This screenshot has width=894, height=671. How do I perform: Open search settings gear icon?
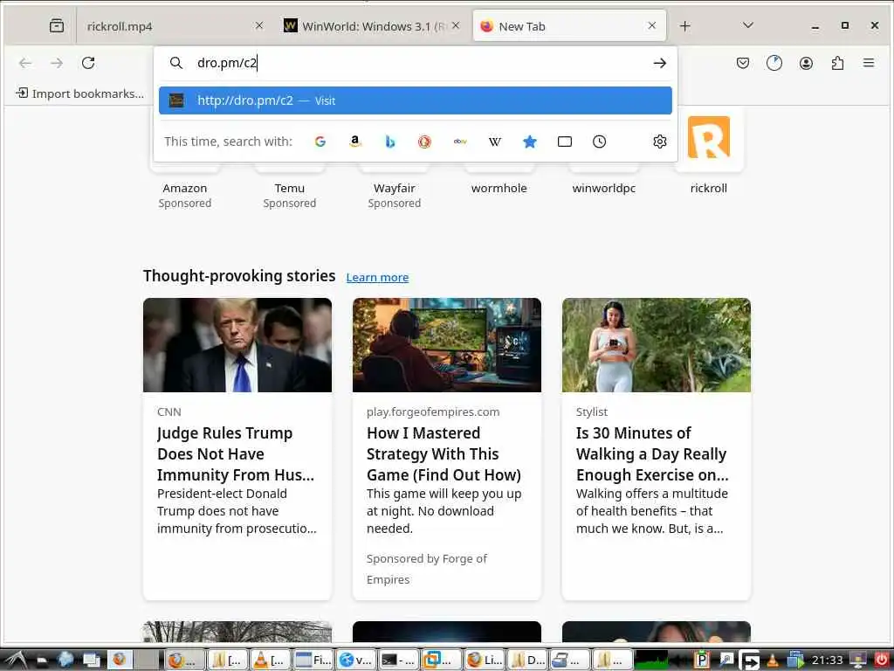click(660, 142)
